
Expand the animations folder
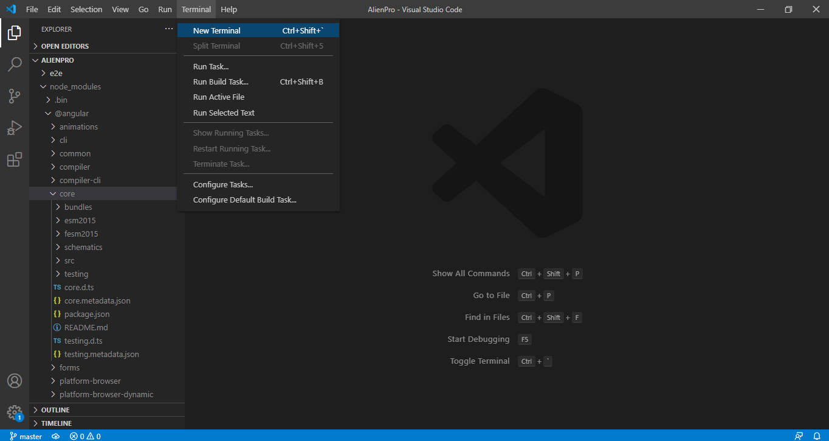click(x=103, y=127)
